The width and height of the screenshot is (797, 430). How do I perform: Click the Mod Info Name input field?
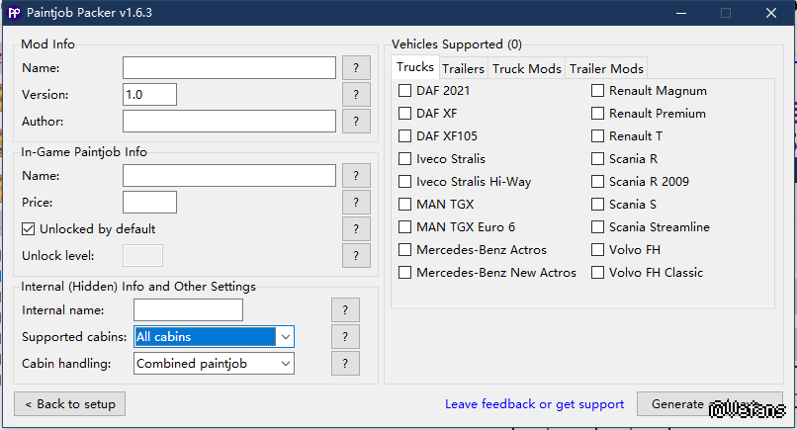pyautogui.click(x=229, y=68)
